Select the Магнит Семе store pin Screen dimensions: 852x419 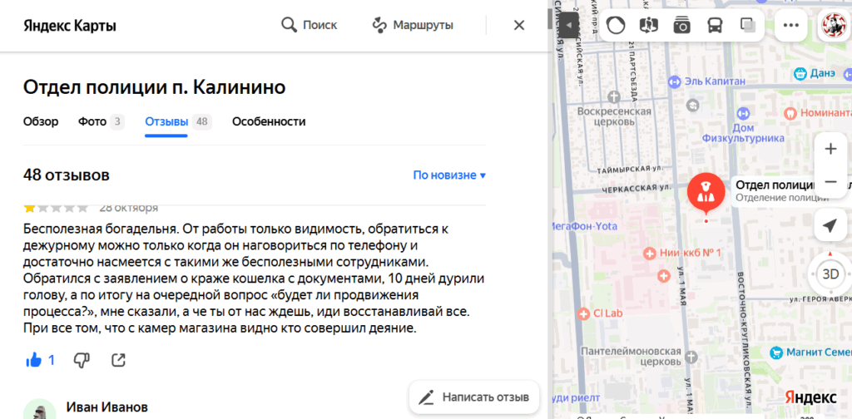point(776,352)
